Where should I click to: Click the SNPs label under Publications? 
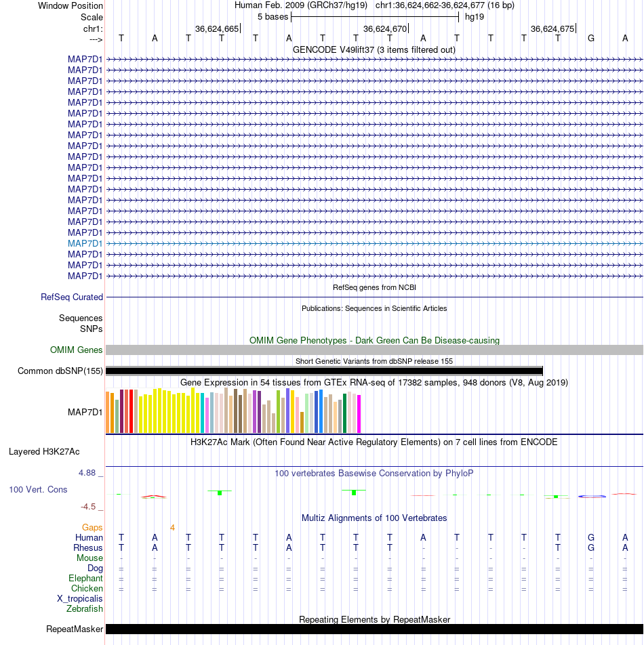pos(92,329)
